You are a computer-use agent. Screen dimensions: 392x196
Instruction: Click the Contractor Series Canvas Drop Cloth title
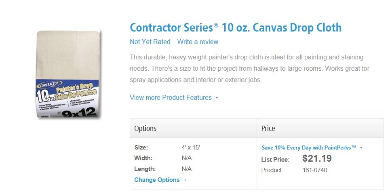tap(236, 27)
